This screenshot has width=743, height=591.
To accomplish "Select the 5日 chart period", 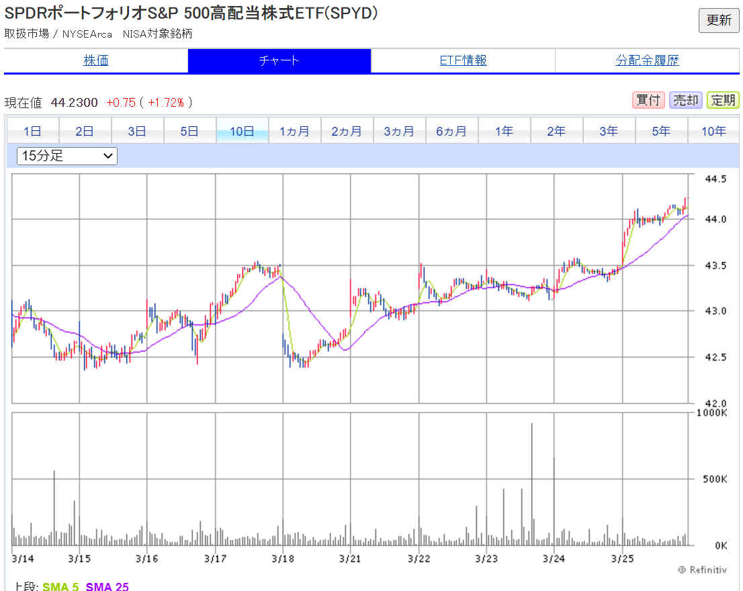I will click(x=189, y=131).
